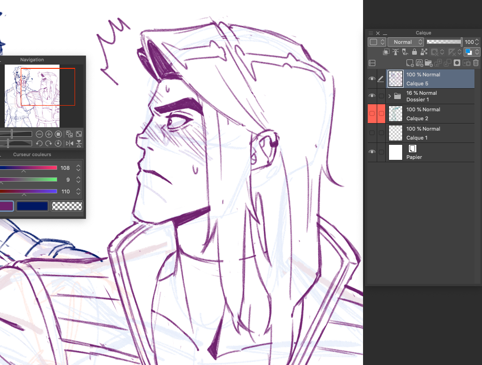
Task: Open the Calque panel hamburger menu
Action: pos(371,33)
